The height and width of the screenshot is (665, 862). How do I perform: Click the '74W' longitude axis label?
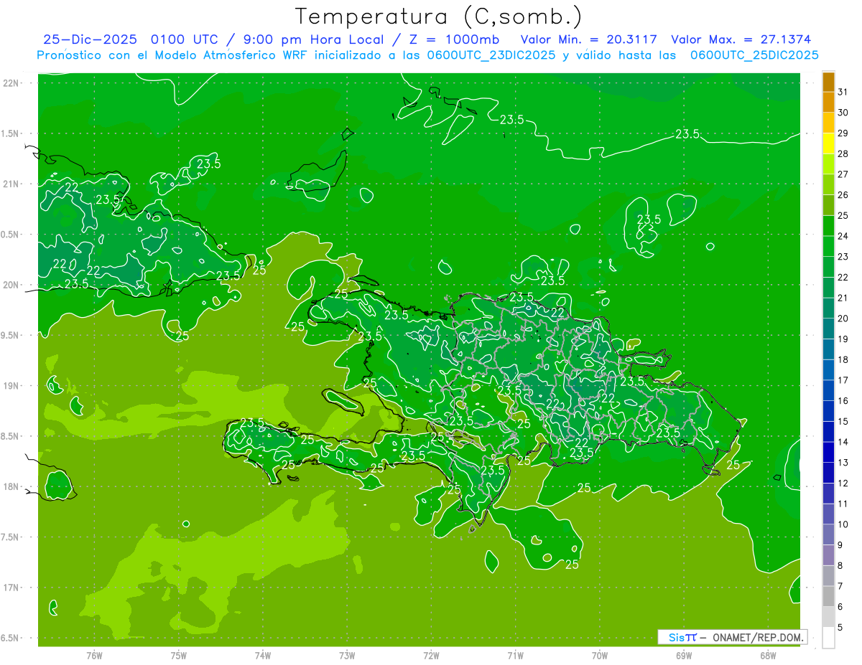coord(263,655)
